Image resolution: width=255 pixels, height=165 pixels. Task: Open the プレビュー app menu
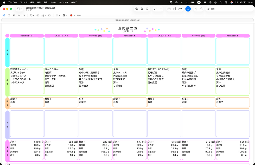[x=12, y=2]
